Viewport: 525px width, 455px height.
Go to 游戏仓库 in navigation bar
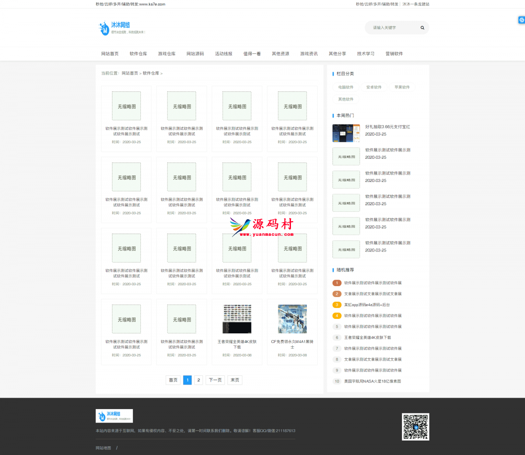[x=167, y=54]
